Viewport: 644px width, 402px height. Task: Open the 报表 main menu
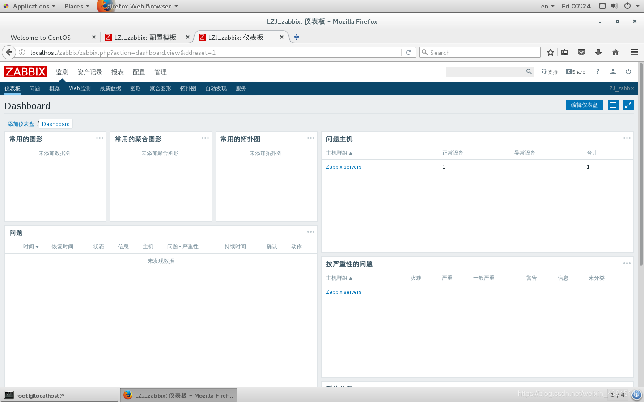point(118,72)
